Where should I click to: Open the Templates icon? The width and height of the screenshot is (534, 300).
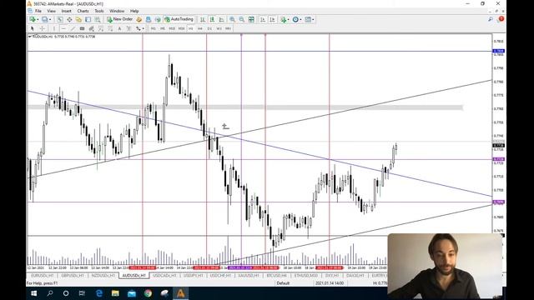[308, 19]
